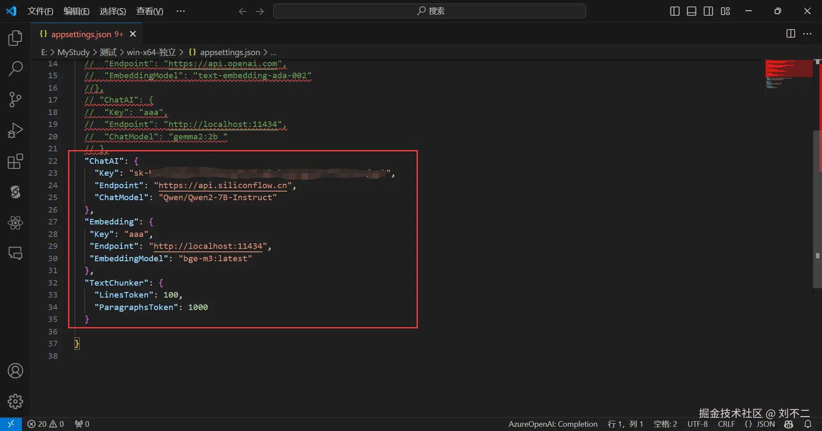Image resolution: width=822 pixels, height=431 pixels.
Task: Click the "ParagraphsToken" key
Action: pyautogui.click(x=136, y=307)
